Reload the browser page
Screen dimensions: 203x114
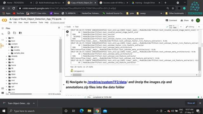14,8
